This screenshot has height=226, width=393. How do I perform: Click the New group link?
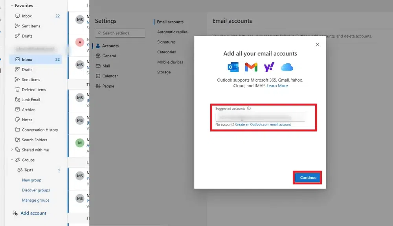[31, 180]
